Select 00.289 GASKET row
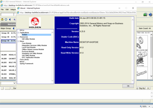The height and width of the screenshot is (108, 153). coord(8,59)
